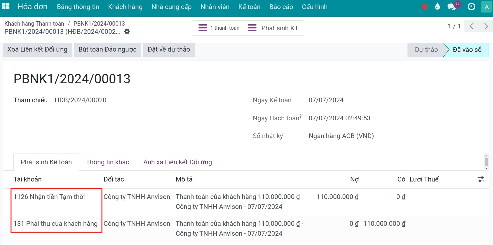This screenshot has height=245, width=493.
Task: Click Tham chiếu value HĐB/2024/00020
Action: [81, 100]
